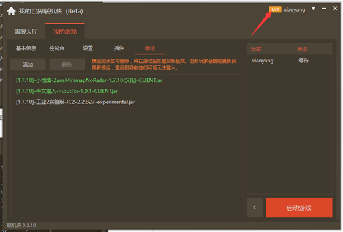This screenshot has width=343, height=232.
Task: Minimize the 联机侠 window
Action: [x=324, y=9]
